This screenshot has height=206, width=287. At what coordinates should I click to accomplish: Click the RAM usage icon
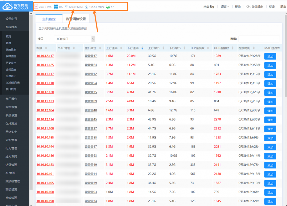pyautogui.click(x=56, y=7)
